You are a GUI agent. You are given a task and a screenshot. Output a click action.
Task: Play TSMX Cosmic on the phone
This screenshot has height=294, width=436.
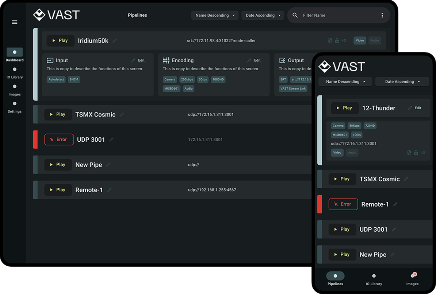point(342,179)
